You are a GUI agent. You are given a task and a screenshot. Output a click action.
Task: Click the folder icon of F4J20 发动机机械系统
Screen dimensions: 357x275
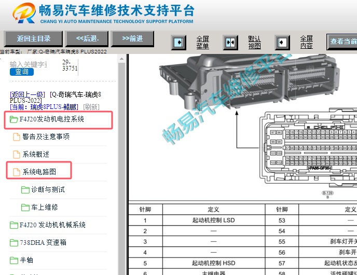[14, 225]
